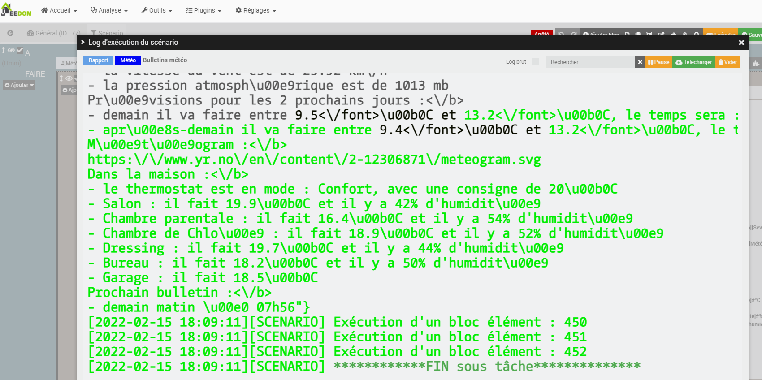762x380 pixels.
Task: Download the log with Télécharger
Action: coord(694,62)
